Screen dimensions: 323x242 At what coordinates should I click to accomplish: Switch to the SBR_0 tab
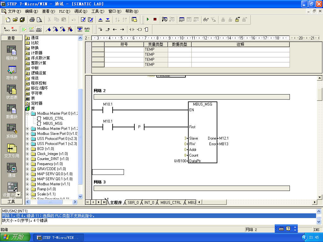[133, 202]
